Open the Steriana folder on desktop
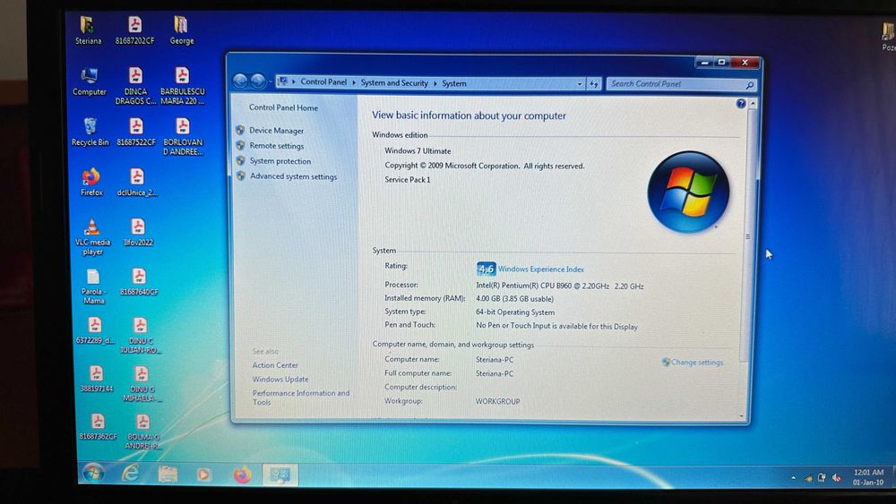Image resolution: width=896 pixels, height=504 pixels. (x=88, y=30)
